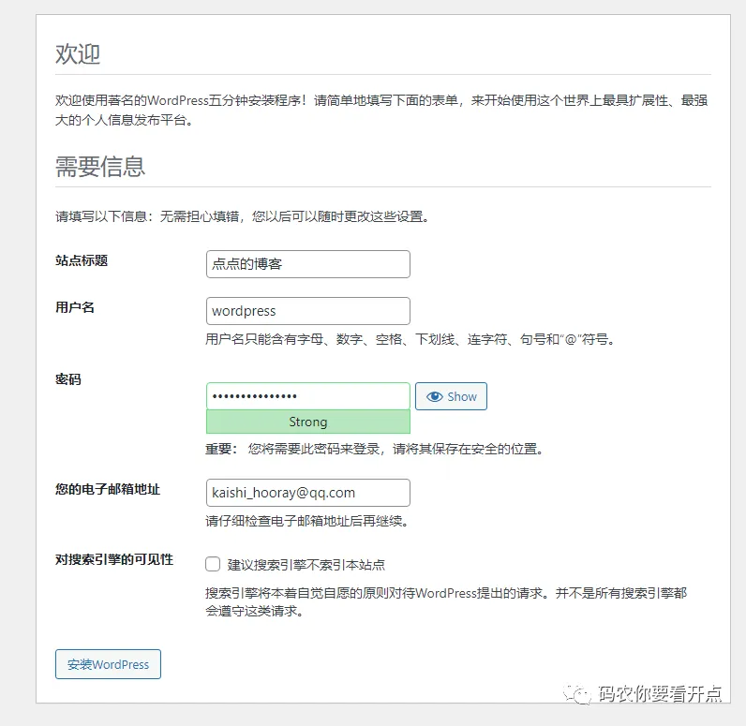Click the 密码 label

coord(68,379)
